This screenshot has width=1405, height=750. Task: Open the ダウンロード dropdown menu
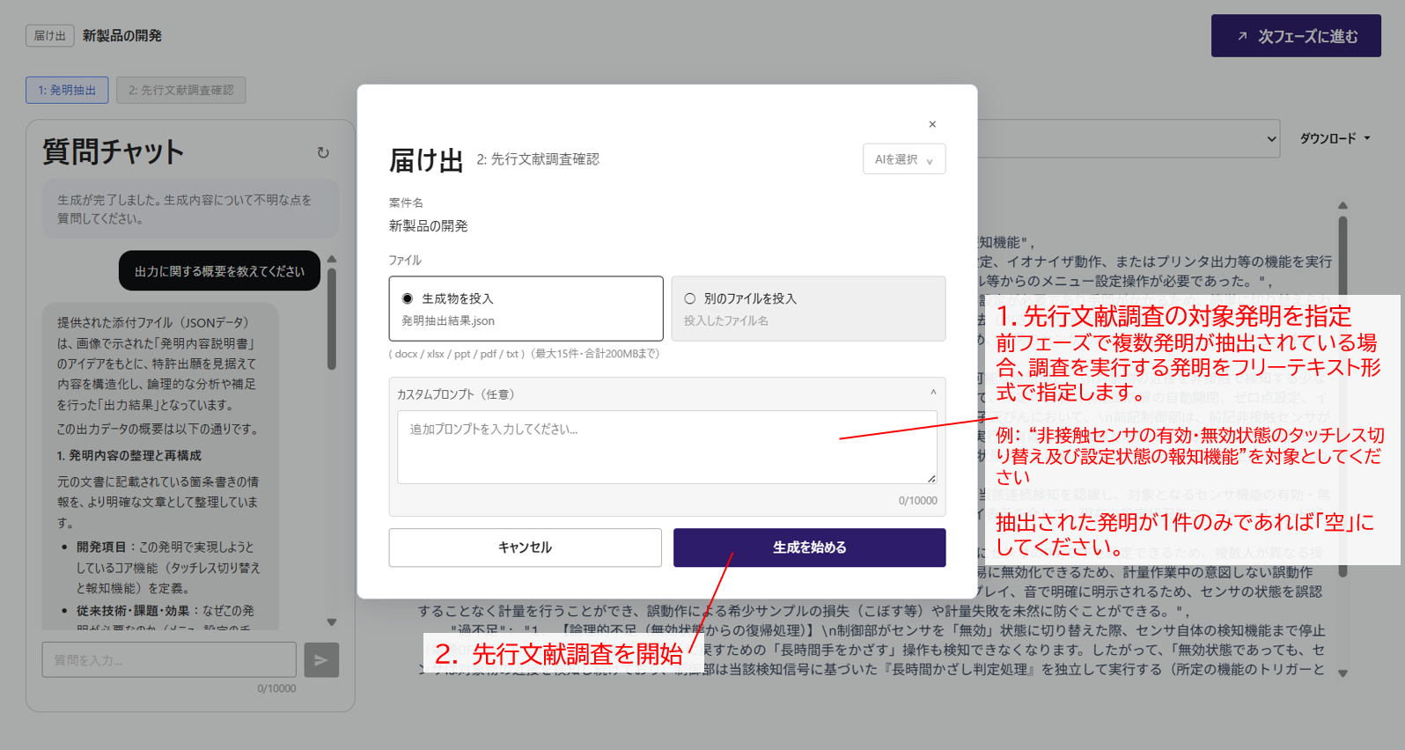click(x=1335, y=138)
